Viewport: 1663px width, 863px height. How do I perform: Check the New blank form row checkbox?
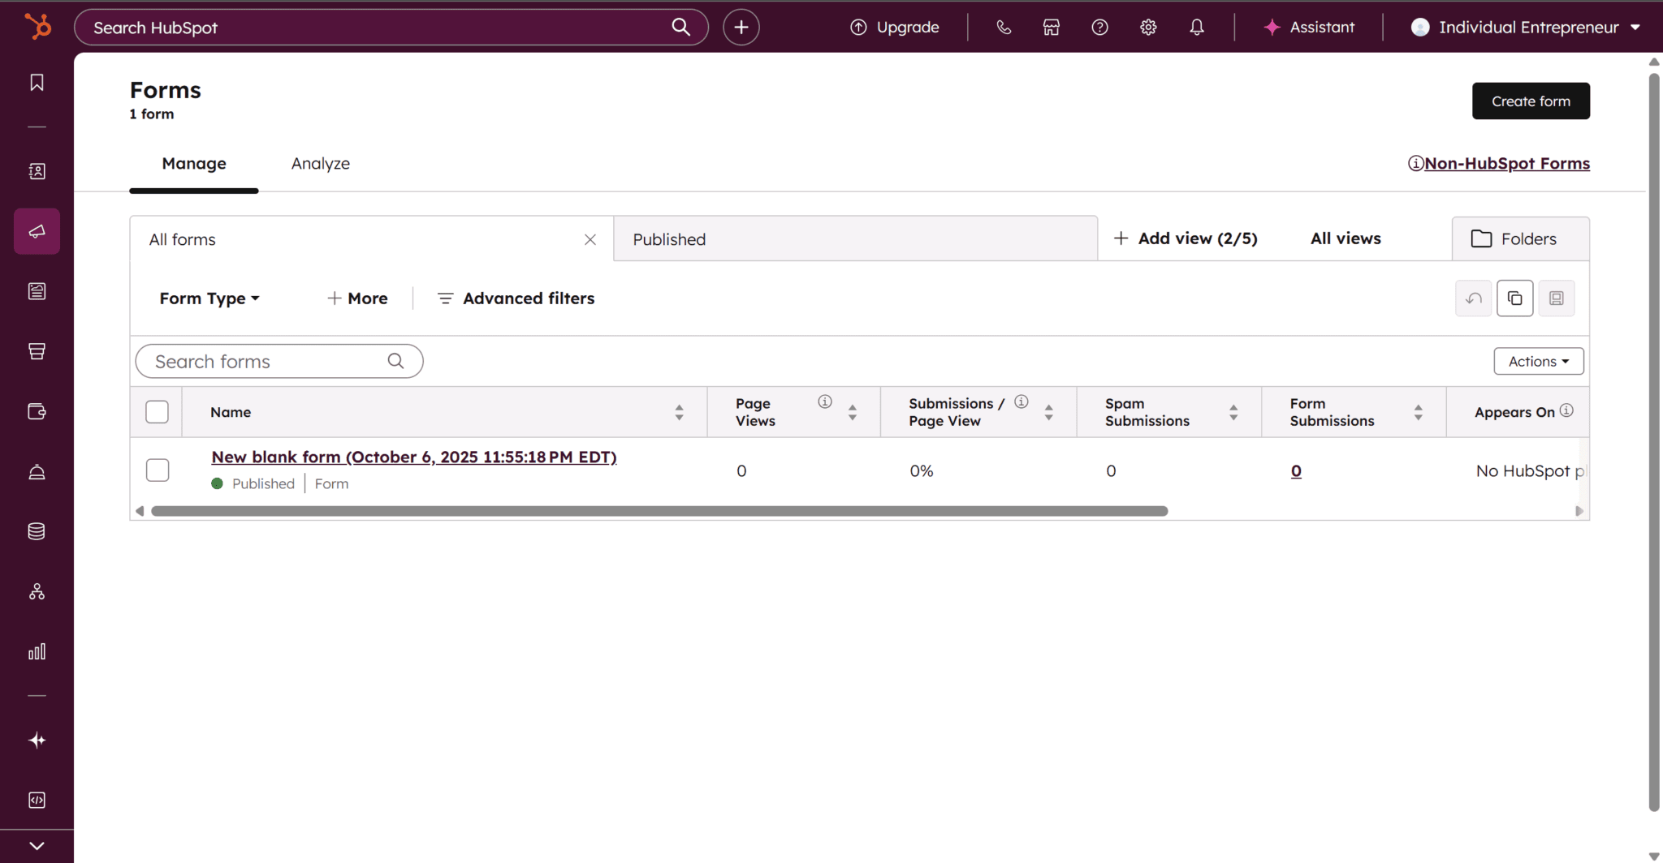[x=156, y=470]
